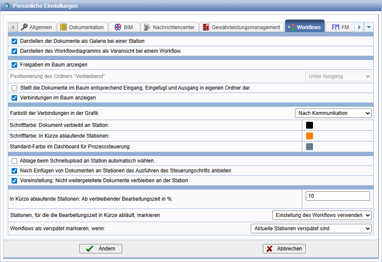Click the tab-strip left arrow

13,27
